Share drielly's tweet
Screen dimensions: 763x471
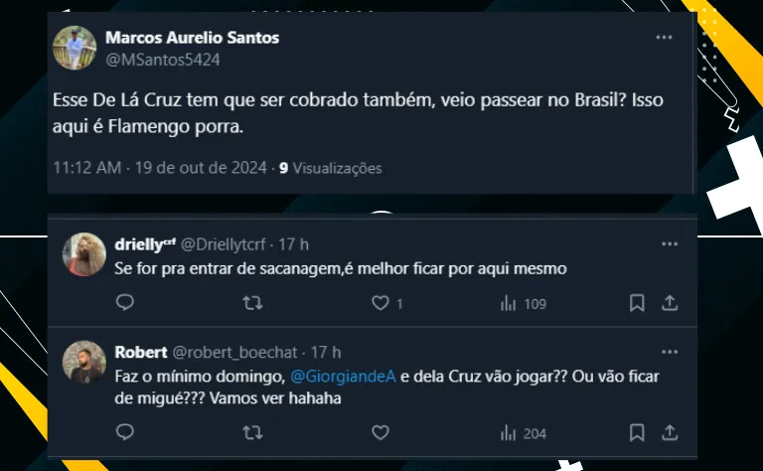670,303
